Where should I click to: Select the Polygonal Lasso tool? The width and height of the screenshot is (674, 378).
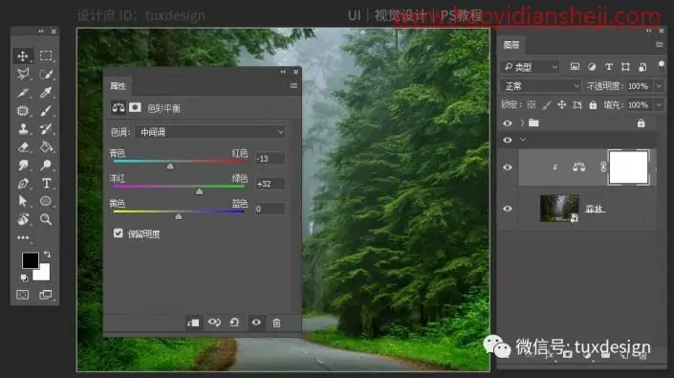click(x=23, y=74)
